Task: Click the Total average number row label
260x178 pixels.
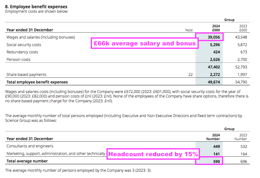Action: tap(27, 161)
